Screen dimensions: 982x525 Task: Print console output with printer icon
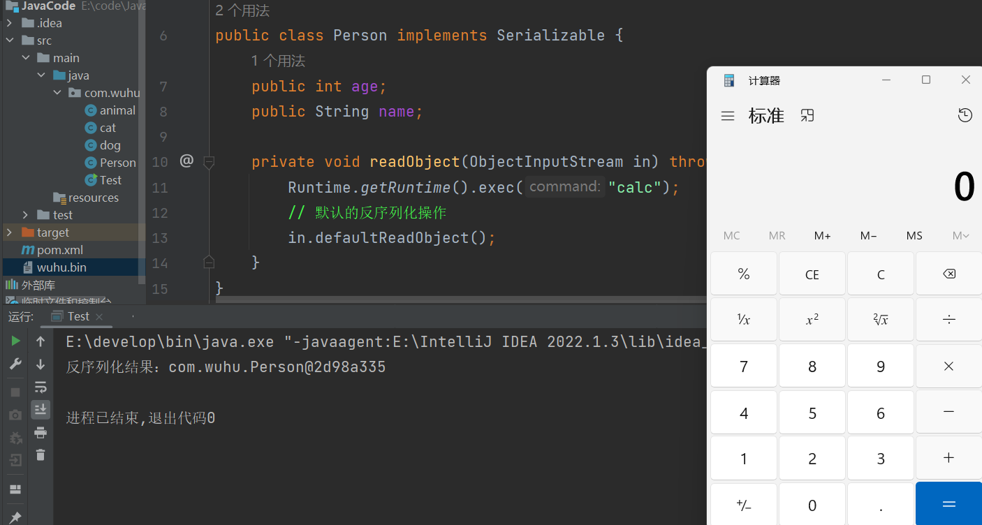[x=41, y=432]
